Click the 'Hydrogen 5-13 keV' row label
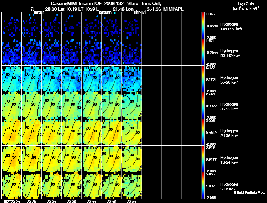 pos(229,187)
